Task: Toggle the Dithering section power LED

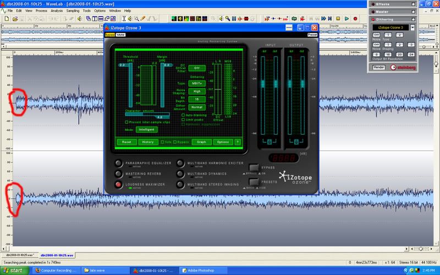Action: click(x=373, y=19)
